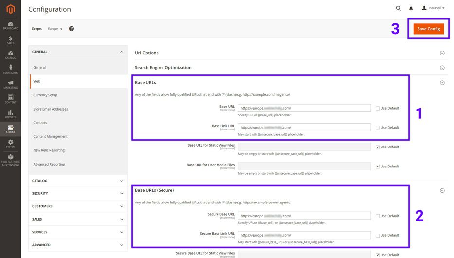Expand the CATALOG section
This screenshot has height=258, width=454.
coord(78,181)
